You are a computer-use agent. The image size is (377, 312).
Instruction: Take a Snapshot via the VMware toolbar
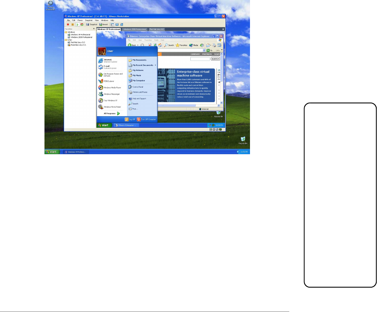(x=92, y=24)
